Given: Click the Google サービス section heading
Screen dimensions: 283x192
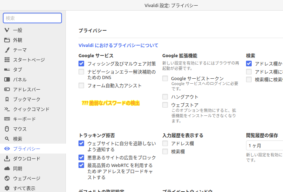Looking at the screenshot, I should click(x=96, y=55).
